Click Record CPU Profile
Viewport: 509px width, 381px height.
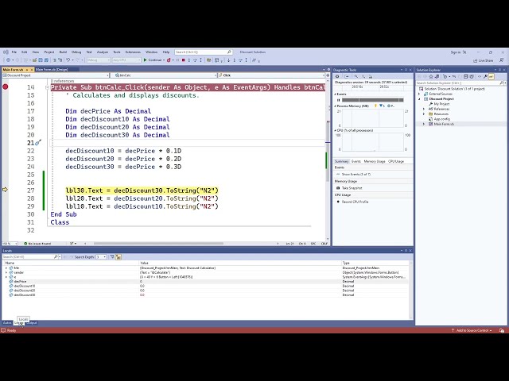point(355,202)
